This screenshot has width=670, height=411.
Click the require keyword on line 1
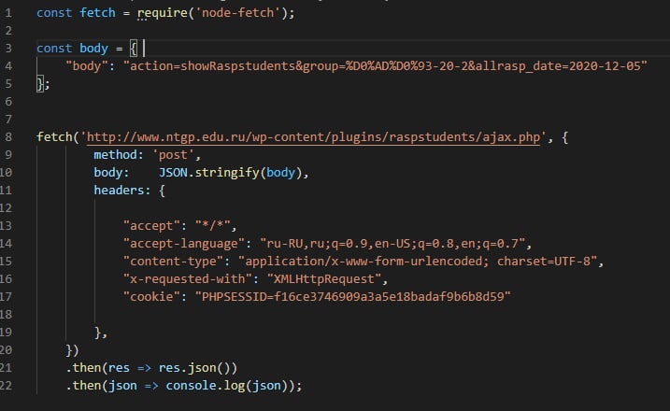click(163, 13)
